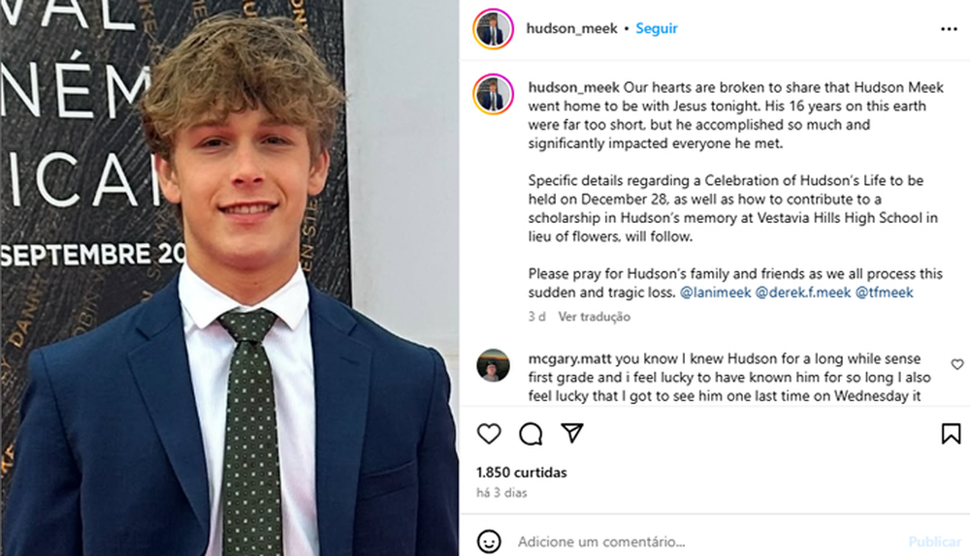Open comments via speech bubble icon
Screen dimensions: 970x556
pos(531,434)
